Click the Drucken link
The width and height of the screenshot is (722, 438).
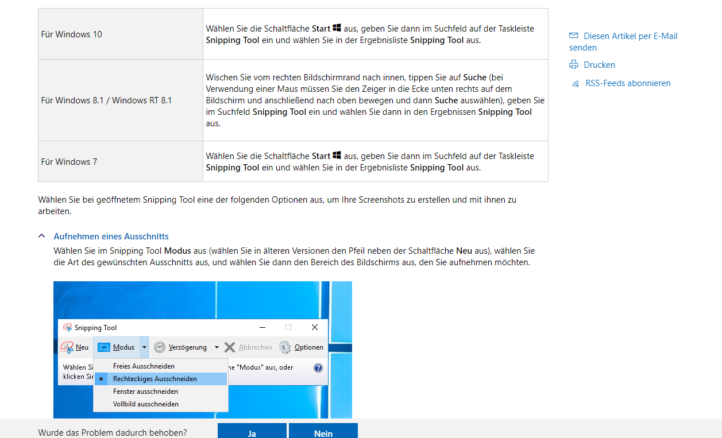coord(599,65)
